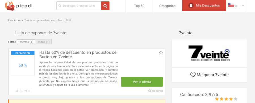Downvote the offer with thumbs-down icon

pos(26,91)
